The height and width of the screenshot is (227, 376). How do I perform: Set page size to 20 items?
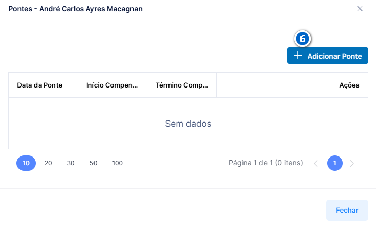pos(48,163)
